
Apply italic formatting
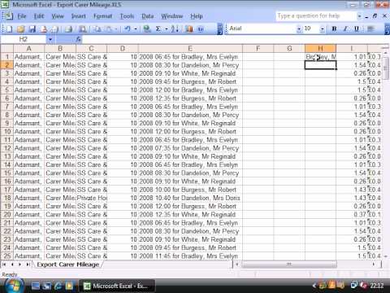coord(345,28)
